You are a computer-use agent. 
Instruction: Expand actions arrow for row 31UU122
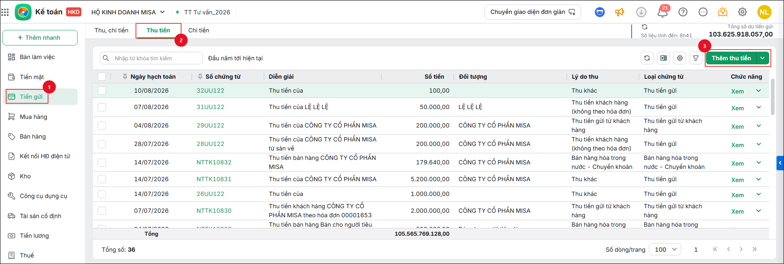tap(759, 107)
